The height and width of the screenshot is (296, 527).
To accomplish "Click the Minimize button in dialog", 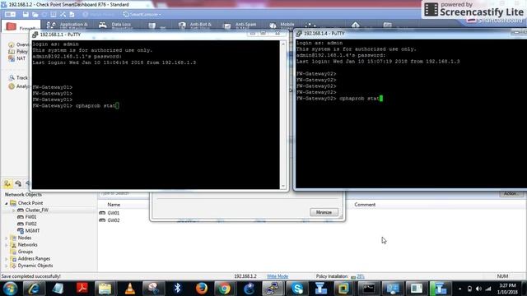I will [324, 212].
